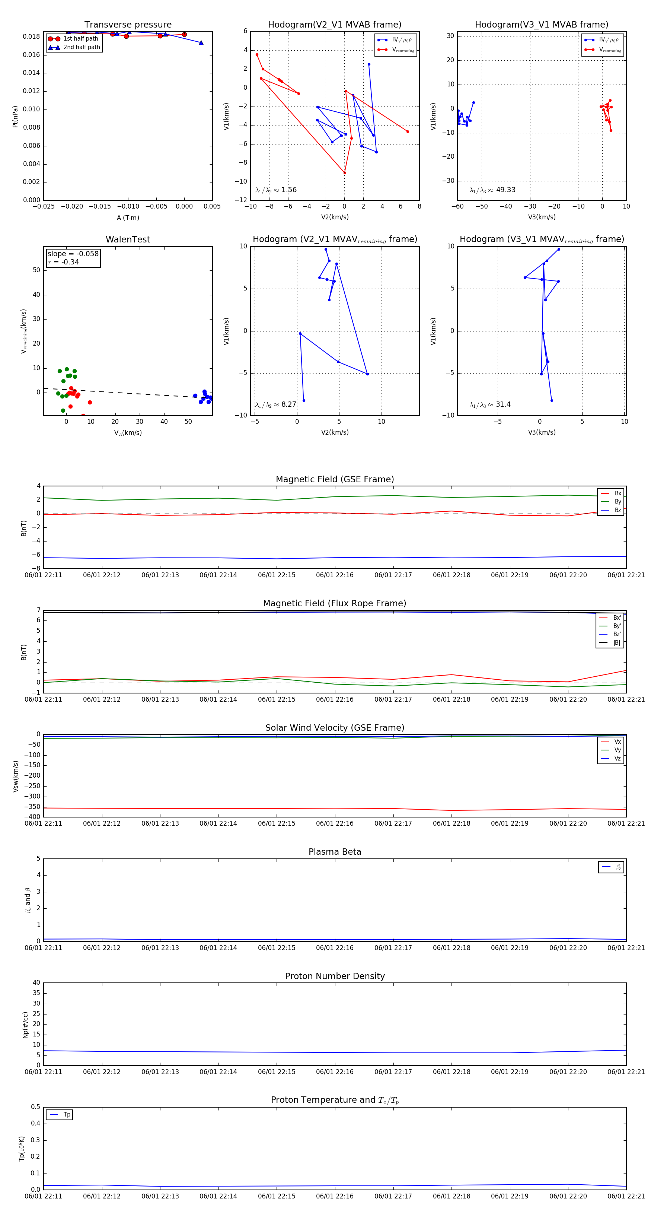Click the λ1/λ3 ≈ 49.33 label
670x1229 pixels.
coord(492,190)
